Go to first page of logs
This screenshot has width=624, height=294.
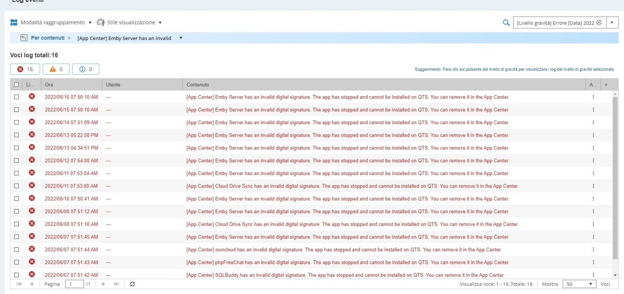pyautogui.click(x=19, y=284)
